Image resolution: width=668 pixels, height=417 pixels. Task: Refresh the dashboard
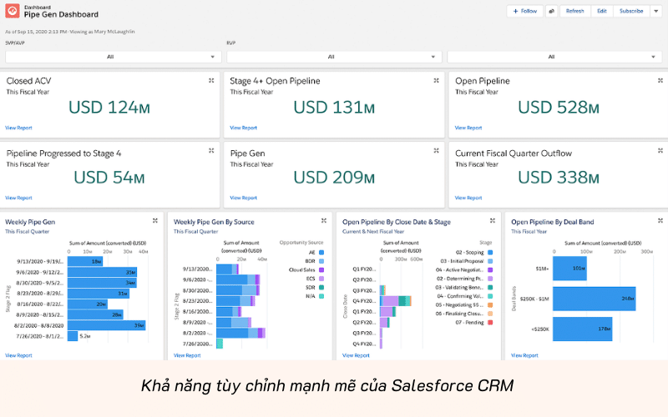coord(575,11)
